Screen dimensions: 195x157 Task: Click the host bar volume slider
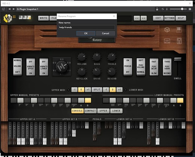pyautogui.click(x=178, y=9)
